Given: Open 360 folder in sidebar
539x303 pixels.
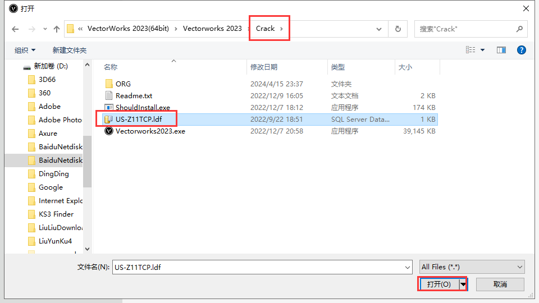Looking at the screenshot, I should point(44,93).
